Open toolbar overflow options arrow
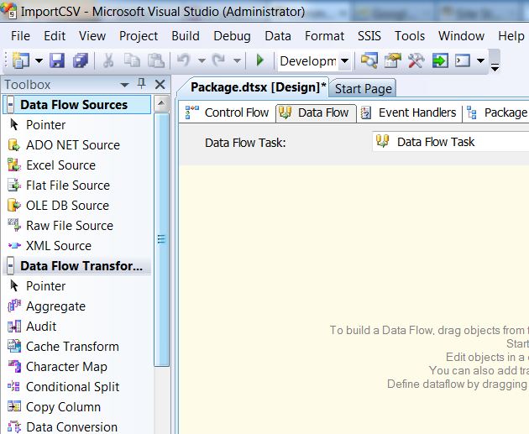529x434 pixels. (x=495, y=67)
